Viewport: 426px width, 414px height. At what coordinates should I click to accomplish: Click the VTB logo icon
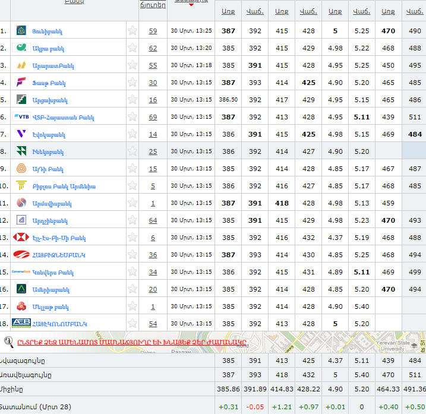click(21, 117)
